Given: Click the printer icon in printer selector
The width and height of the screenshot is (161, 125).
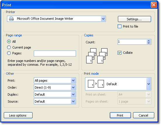Looking at the screenshot, I should tap(11, 19).
